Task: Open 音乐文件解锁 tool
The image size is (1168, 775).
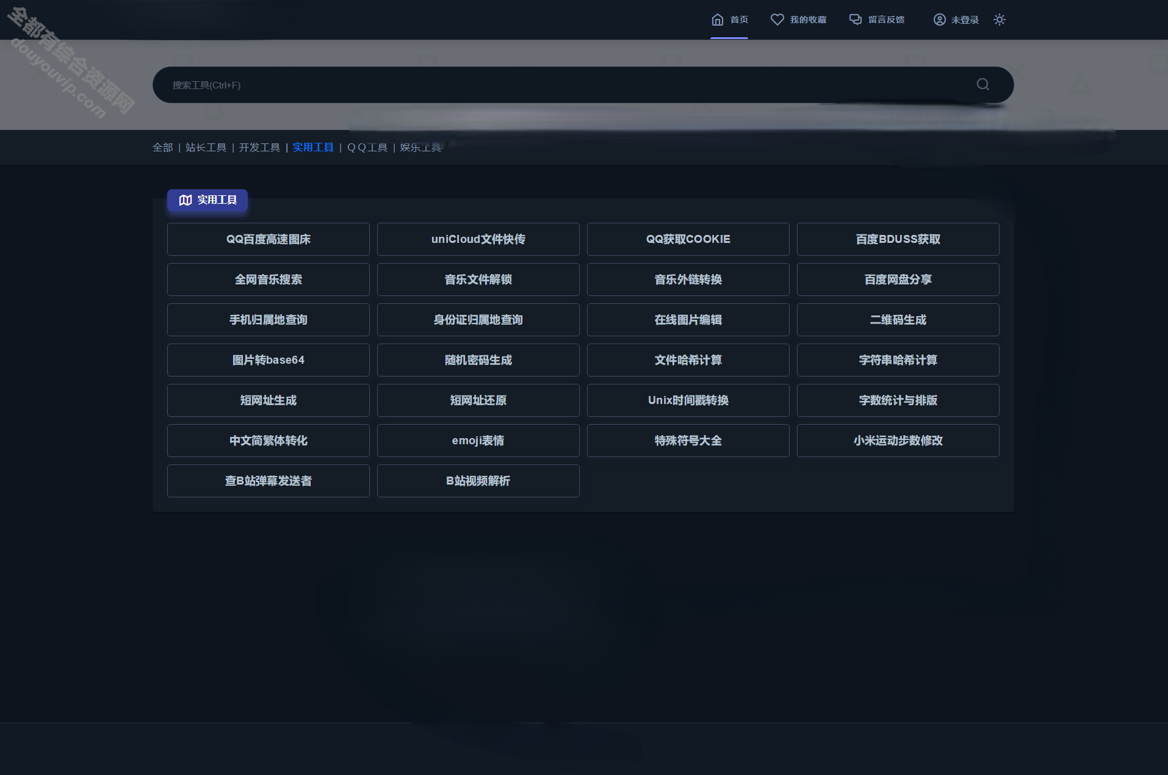Action: 478,279
